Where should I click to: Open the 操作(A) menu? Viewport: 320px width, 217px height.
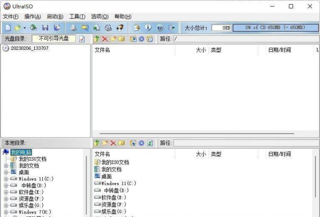32,17
